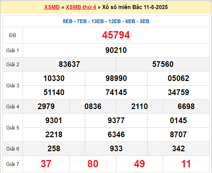212x173 pixels.
Task: Select heading text Xổ số miền Bắc 11-6-2025
Action: [135, 7]
